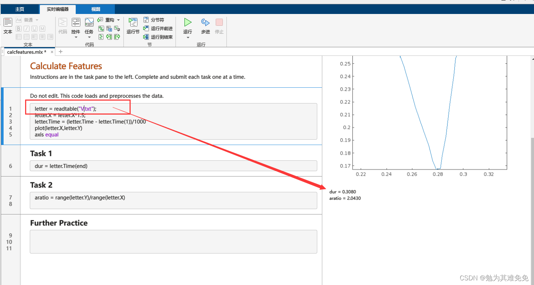
Task: Align text left
Action: coord(34,37)
